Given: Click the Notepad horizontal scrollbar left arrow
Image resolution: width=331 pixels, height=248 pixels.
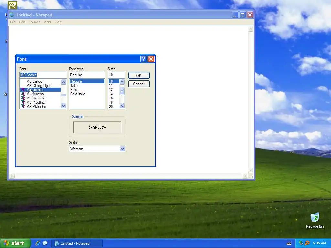Looking at the screenshot, I should click(x=12, y=176).
